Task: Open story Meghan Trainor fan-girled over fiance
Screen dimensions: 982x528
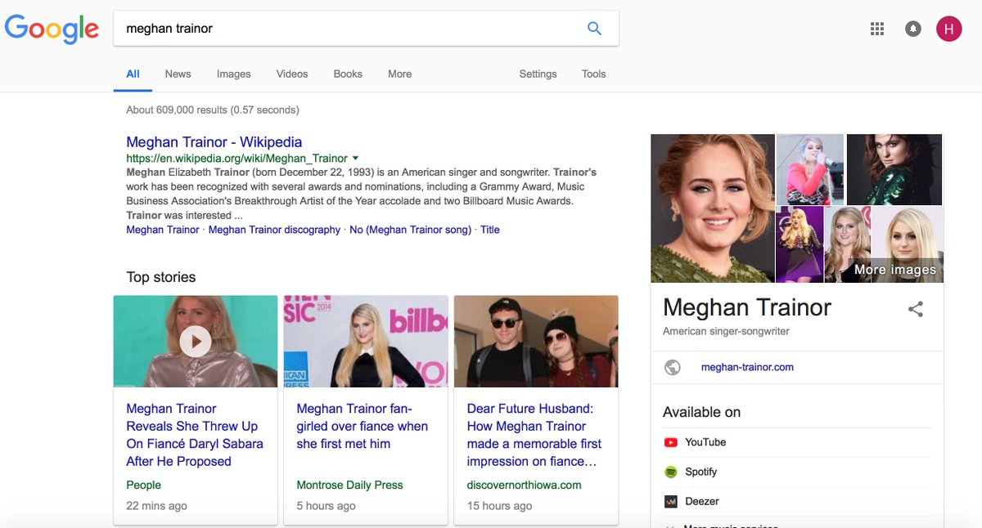Action: point(363,426)
